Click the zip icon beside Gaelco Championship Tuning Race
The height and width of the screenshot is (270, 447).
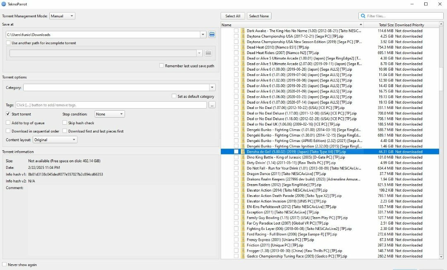243,256
